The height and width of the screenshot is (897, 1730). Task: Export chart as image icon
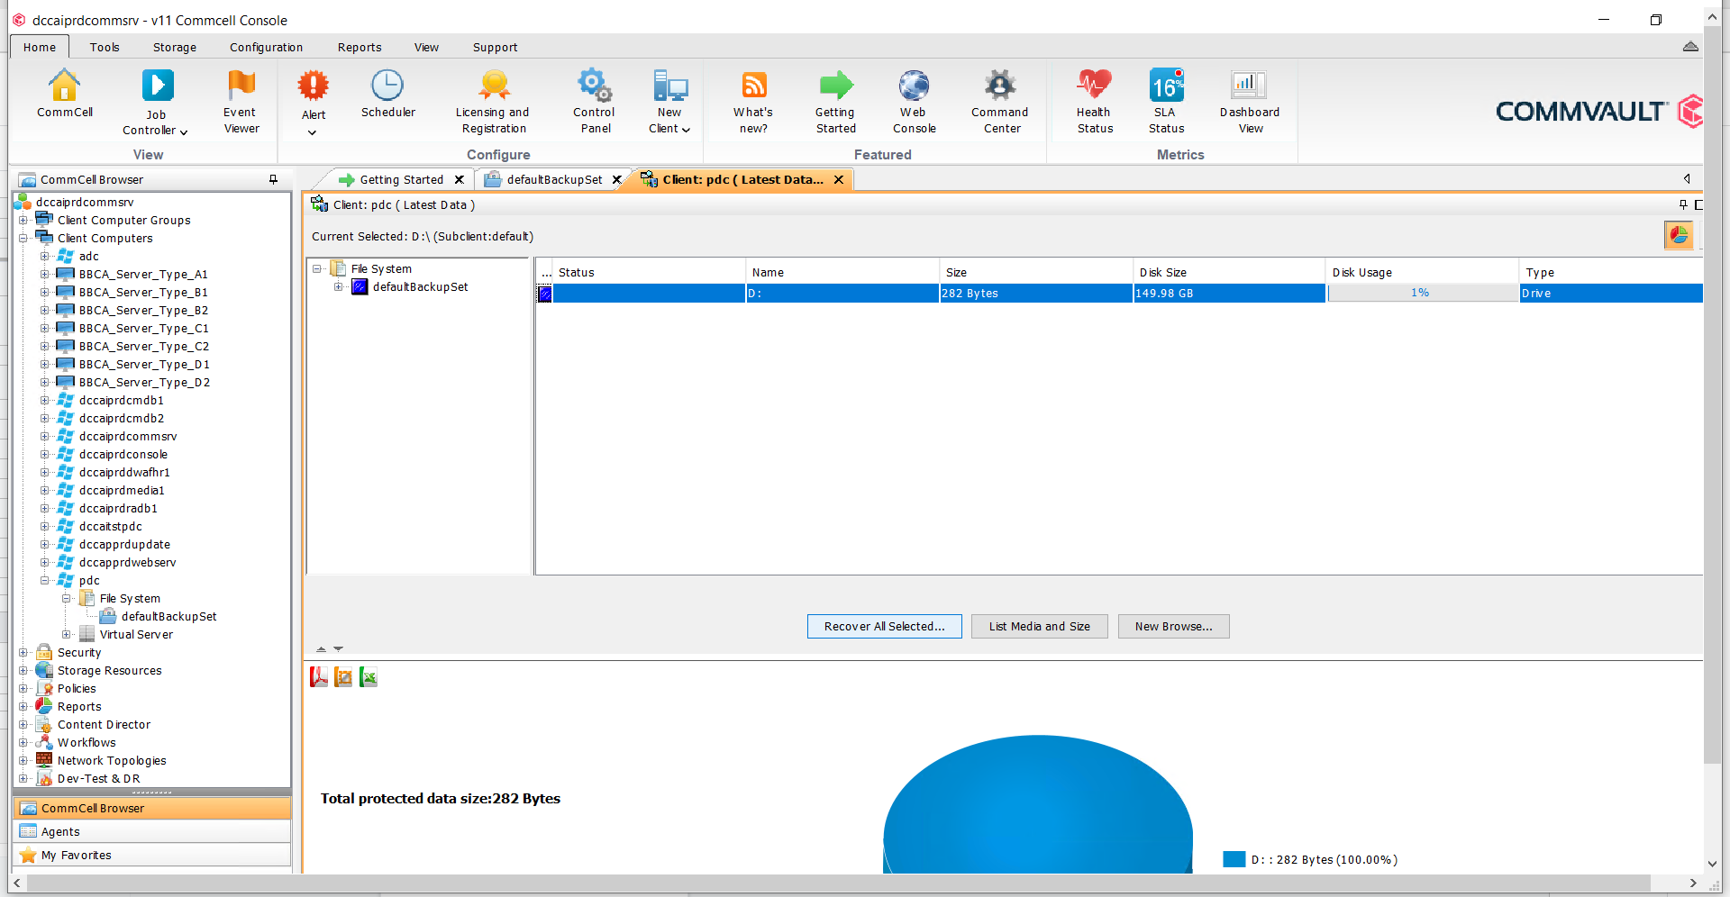click(x=343, y=677)
